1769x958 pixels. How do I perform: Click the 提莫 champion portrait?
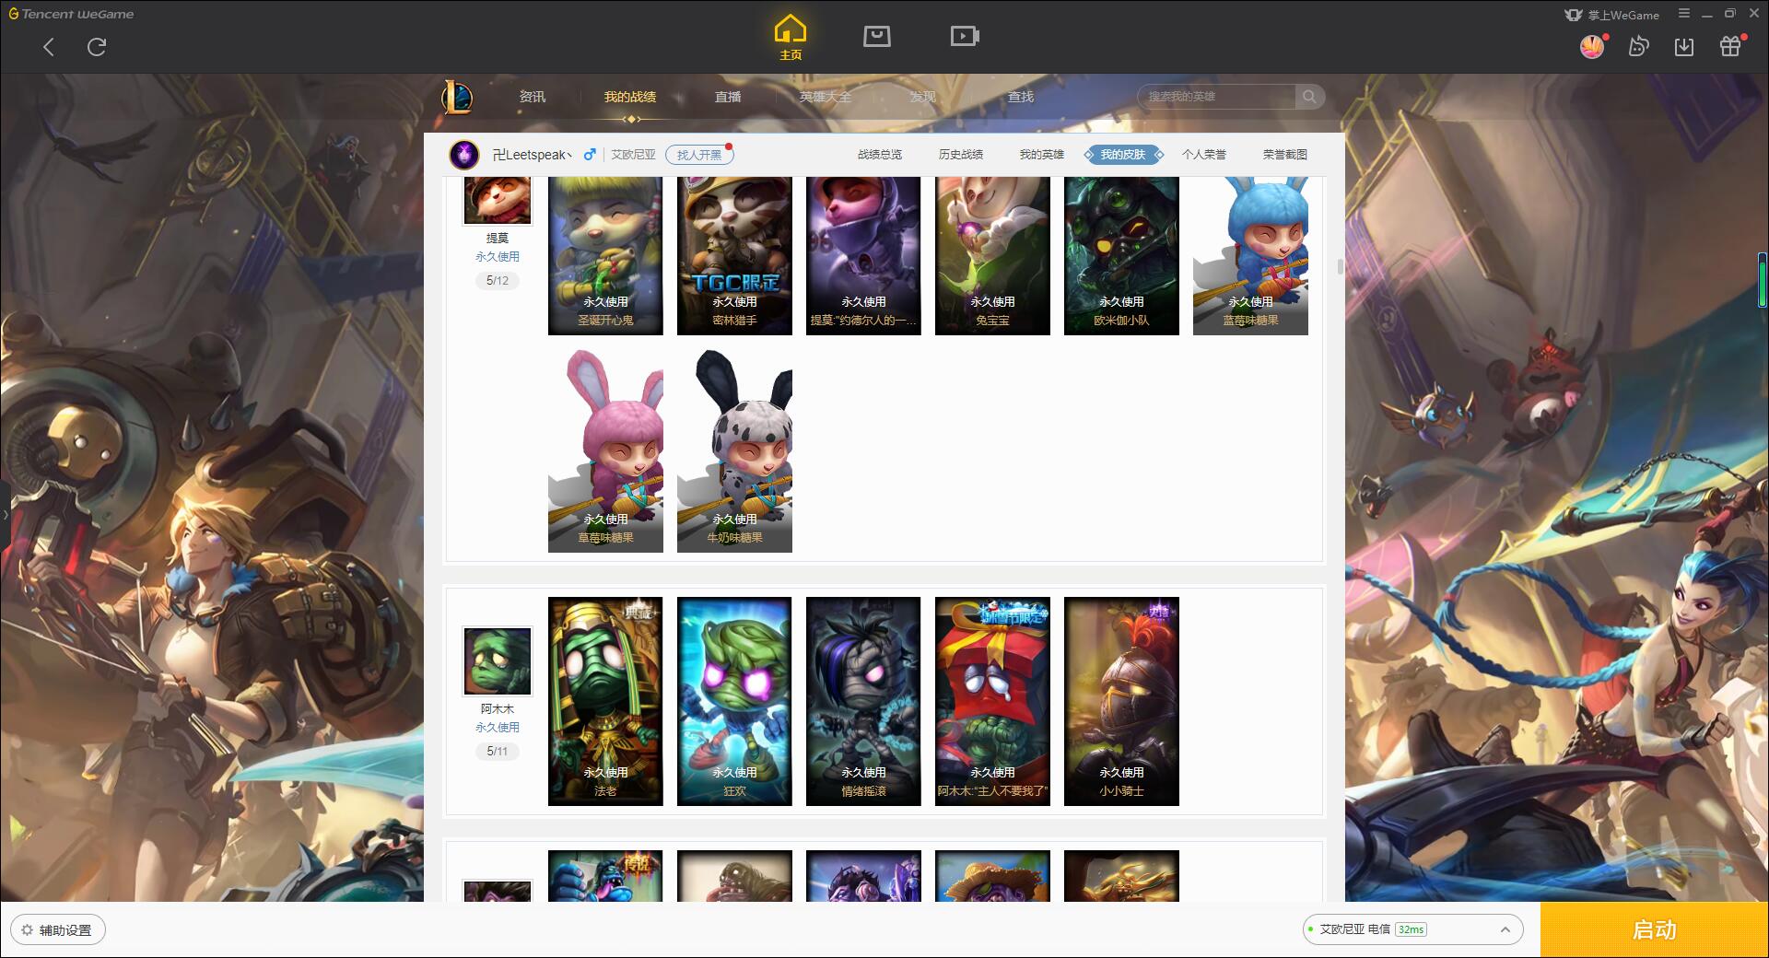tap(498, 200)
